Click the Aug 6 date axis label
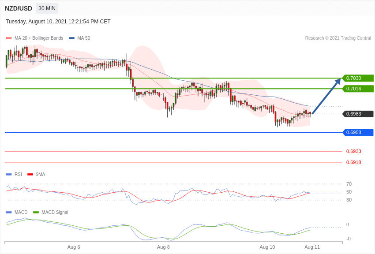375x254 pixels. click(x=74, y=247)
